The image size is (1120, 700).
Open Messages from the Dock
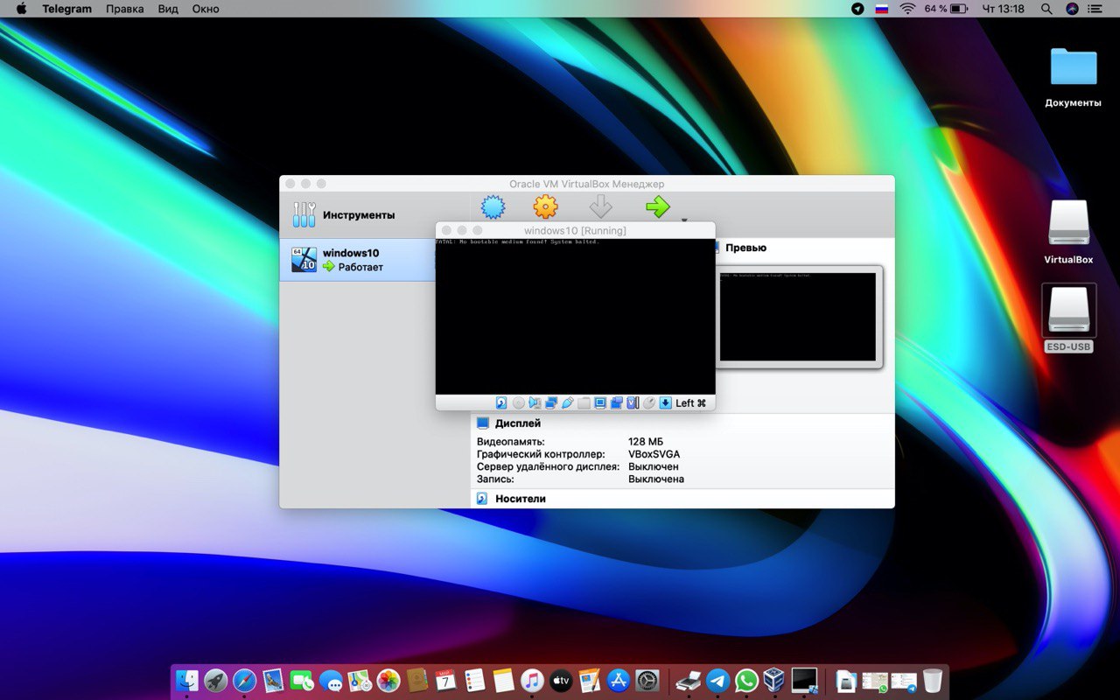tap(331, 680)
